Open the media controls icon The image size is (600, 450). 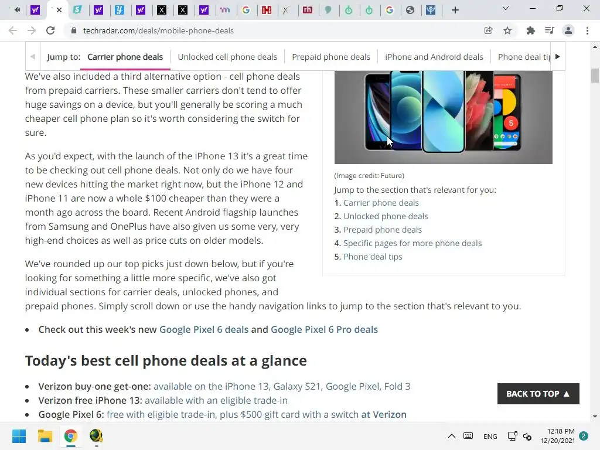[x=549, y=30]
